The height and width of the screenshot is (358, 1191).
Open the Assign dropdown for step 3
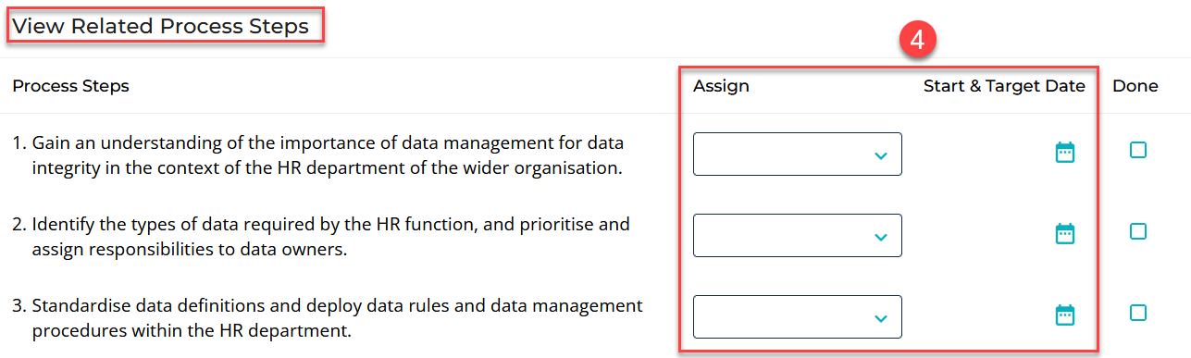click(798, 317)
